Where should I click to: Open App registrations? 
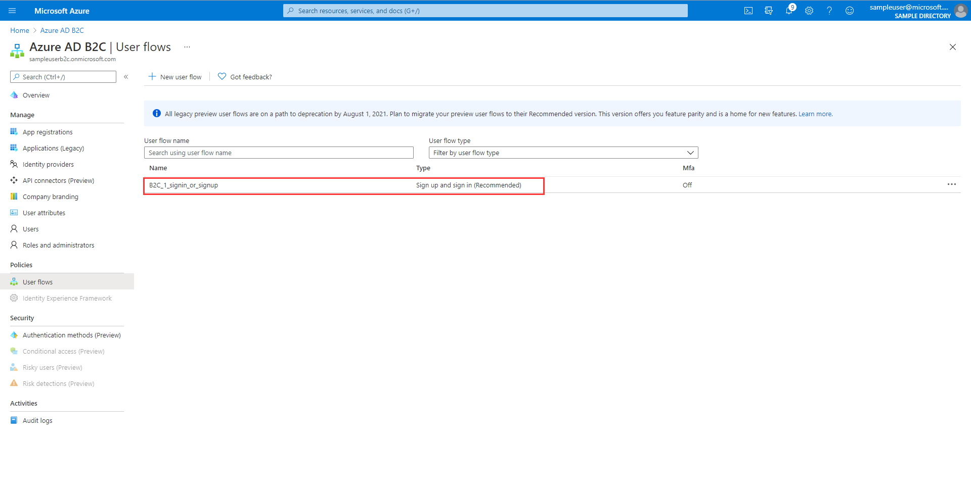[48, 132]
